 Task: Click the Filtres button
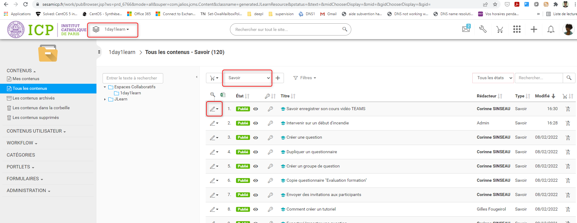(x=305, y=78)
